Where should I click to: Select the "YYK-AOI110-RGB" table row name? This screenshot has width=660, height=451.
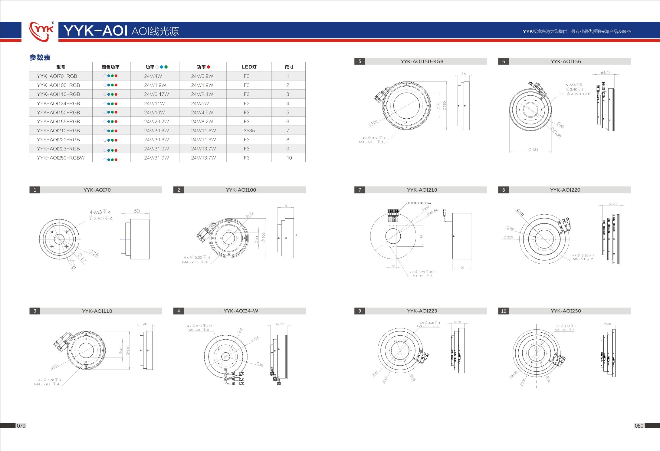click(x=58, y=94)
